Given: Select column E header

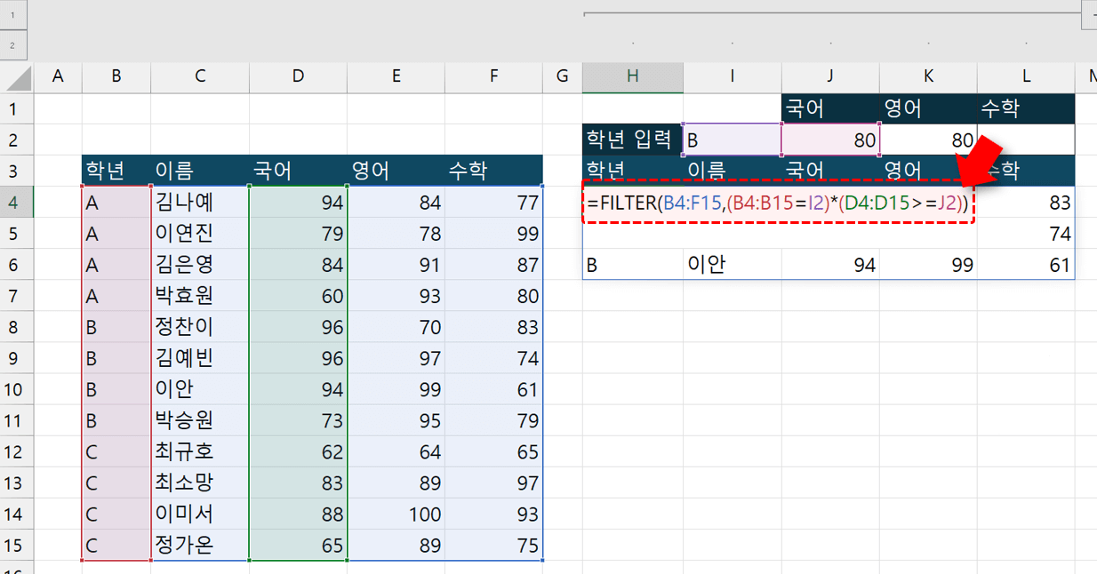Looking at the screenshot, I should [396, 77].
